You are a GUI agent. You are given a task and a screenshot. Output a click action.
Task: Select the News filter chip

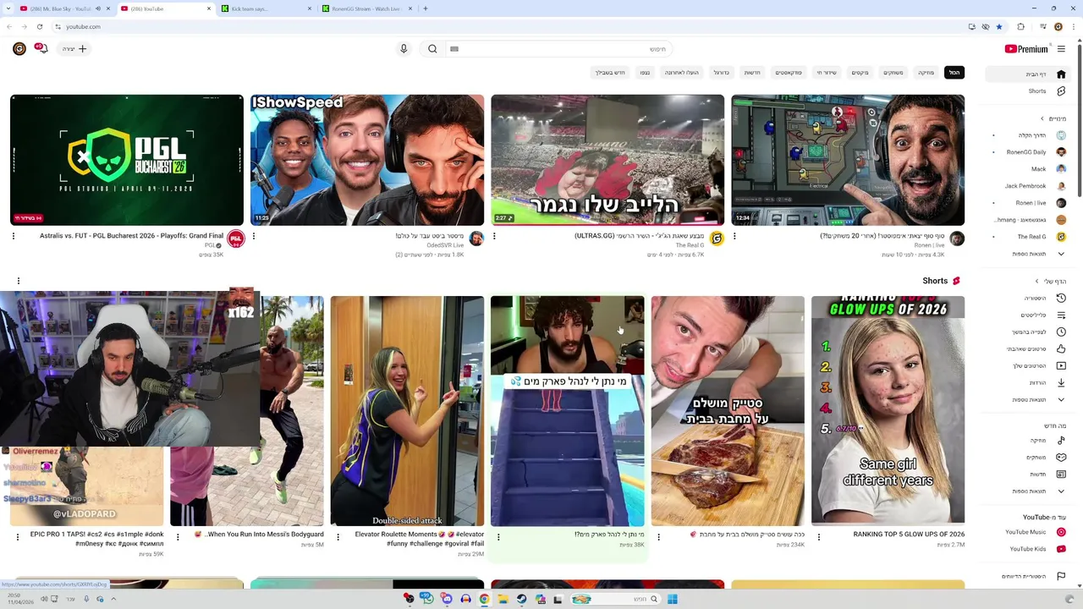(752, 73)
